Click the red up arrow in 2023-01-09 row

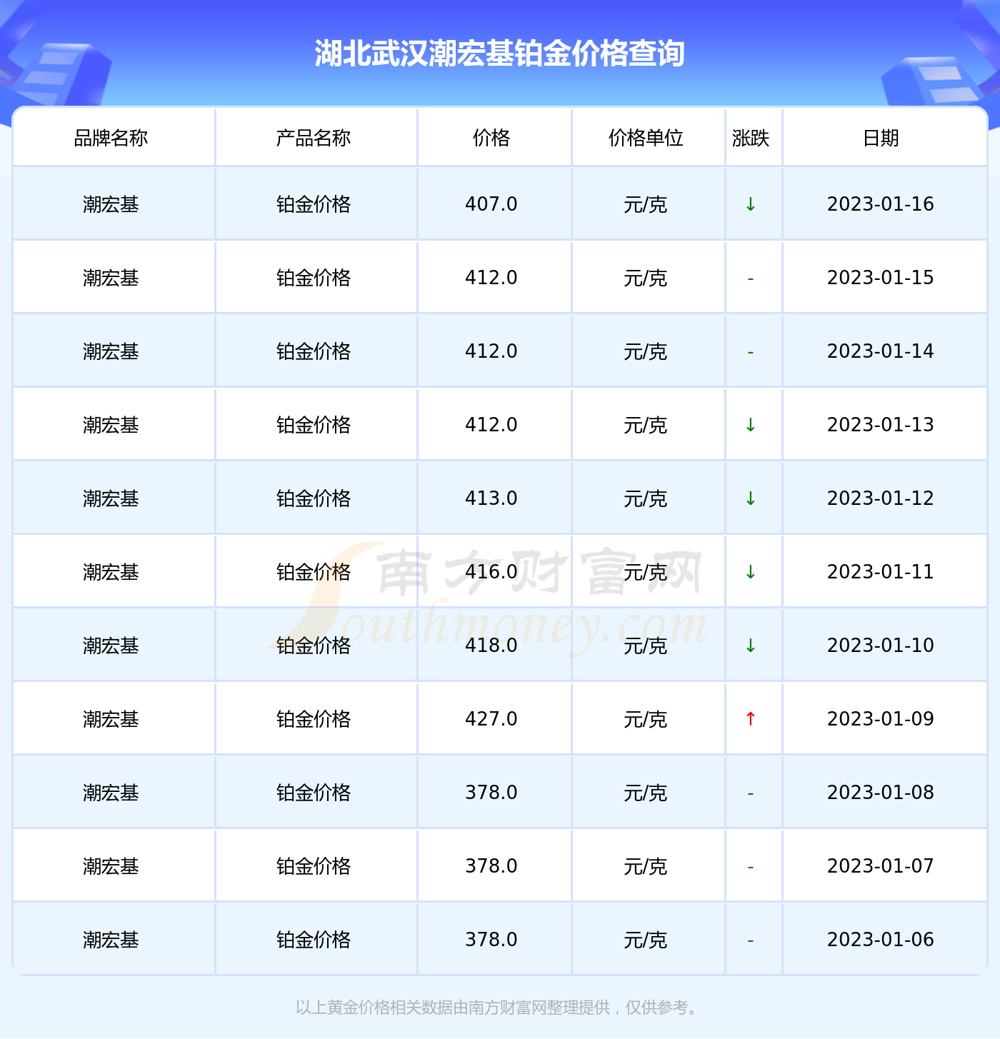[x=751, y=719]
